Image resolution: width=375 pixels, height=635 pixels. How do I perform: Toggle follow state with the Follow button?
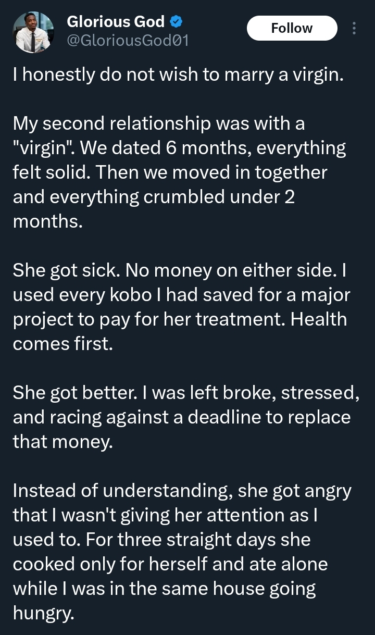coord(292,28)
